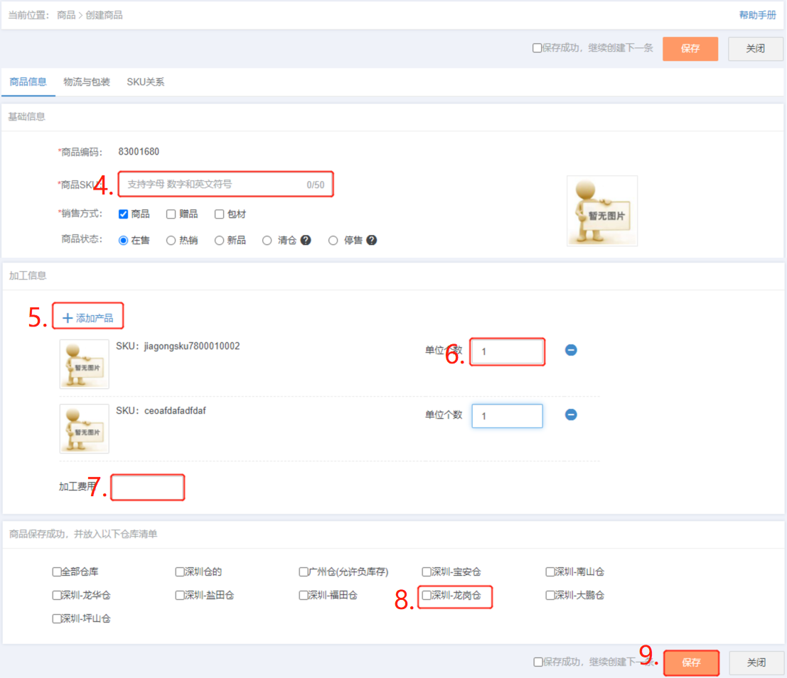
Task: Check the 深圳-盐田仓 warehouse
Action: (x=180, y=596)
